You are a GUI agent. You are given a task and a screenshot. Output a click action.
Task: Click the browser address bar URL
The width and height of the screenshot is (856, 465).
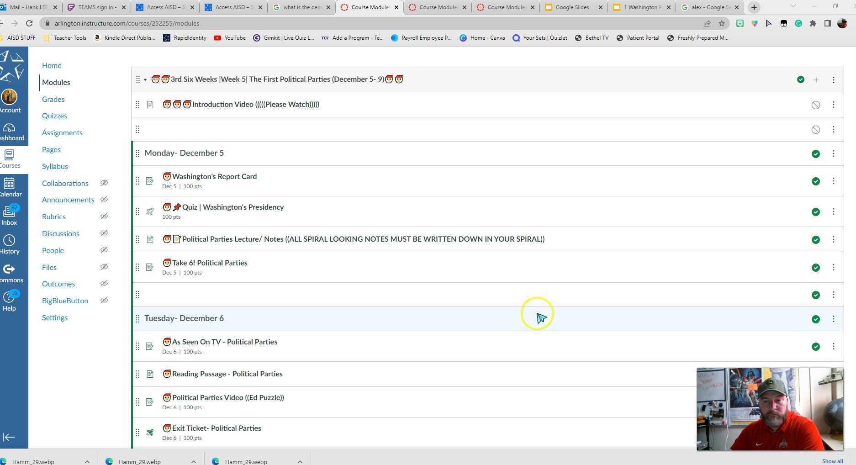tap(127, 23)
